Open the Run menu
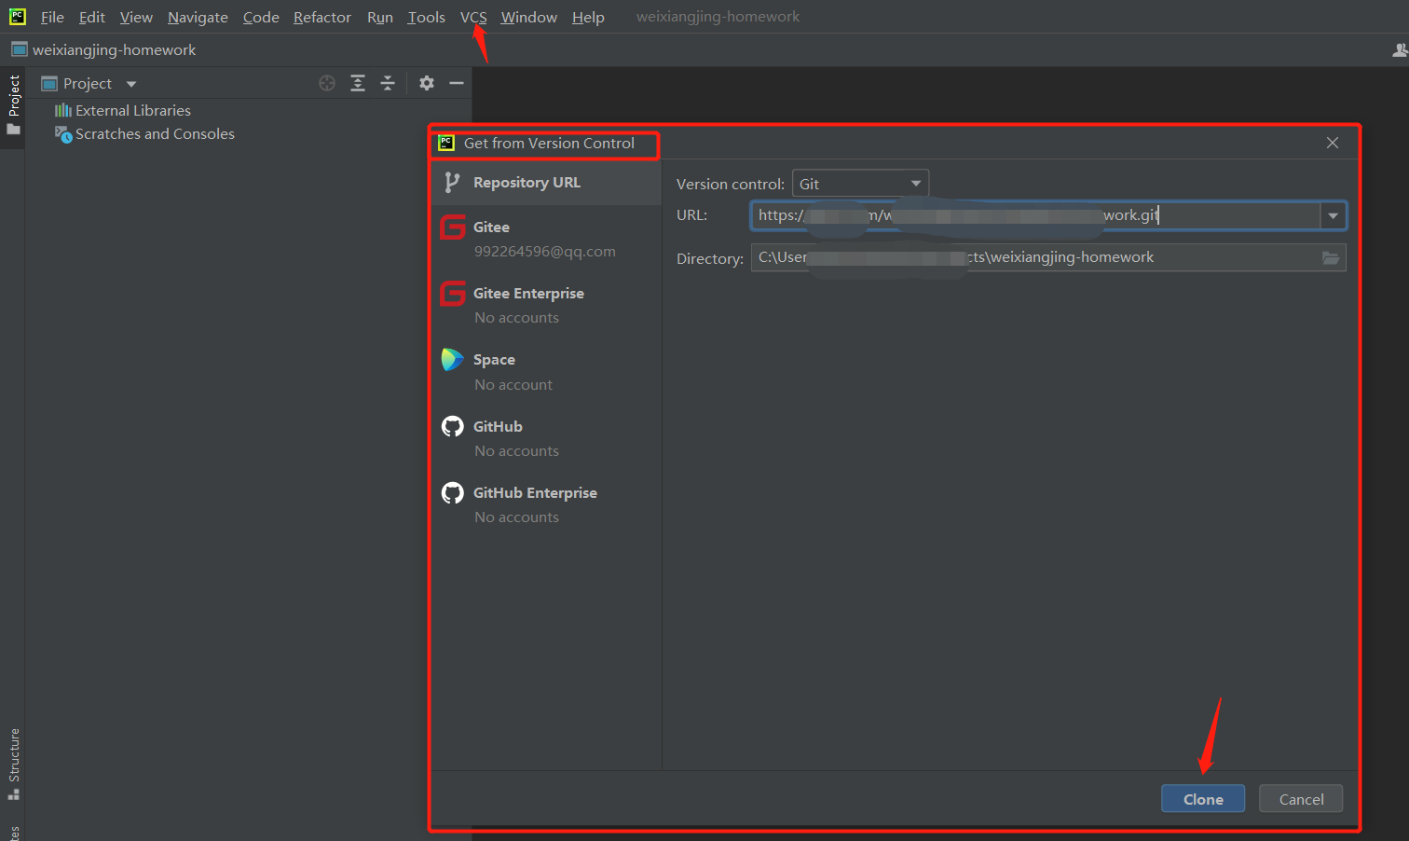 (379, 17)
